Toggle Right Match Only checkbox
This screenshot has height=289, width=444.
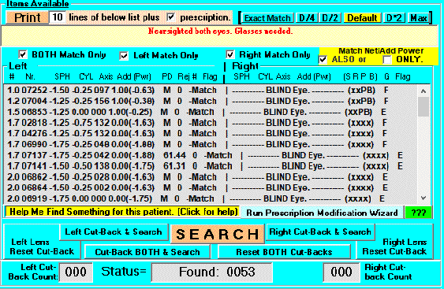pos(230,54)
